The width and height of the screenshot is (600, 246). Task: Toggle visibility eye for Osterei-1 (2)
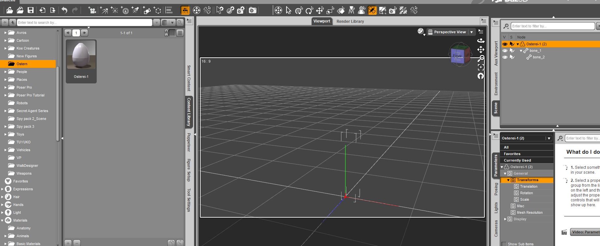(x=505, y=44)
